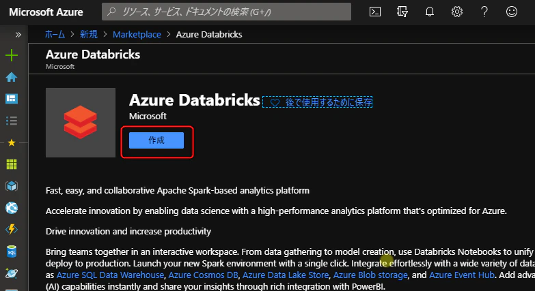Image resolution: width=535 pixels, height=291 pixels.
Task: Open the notifications bell
Action: point(430,12)
